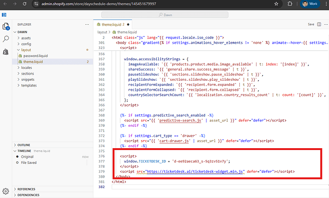Open the Explorer view in activity bar
329x198 pixels.
6,27
